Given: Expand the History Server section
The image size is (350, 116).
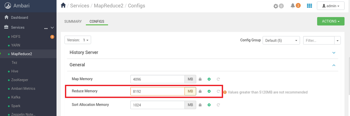Looking at the screenshot, I should (334, 53).
